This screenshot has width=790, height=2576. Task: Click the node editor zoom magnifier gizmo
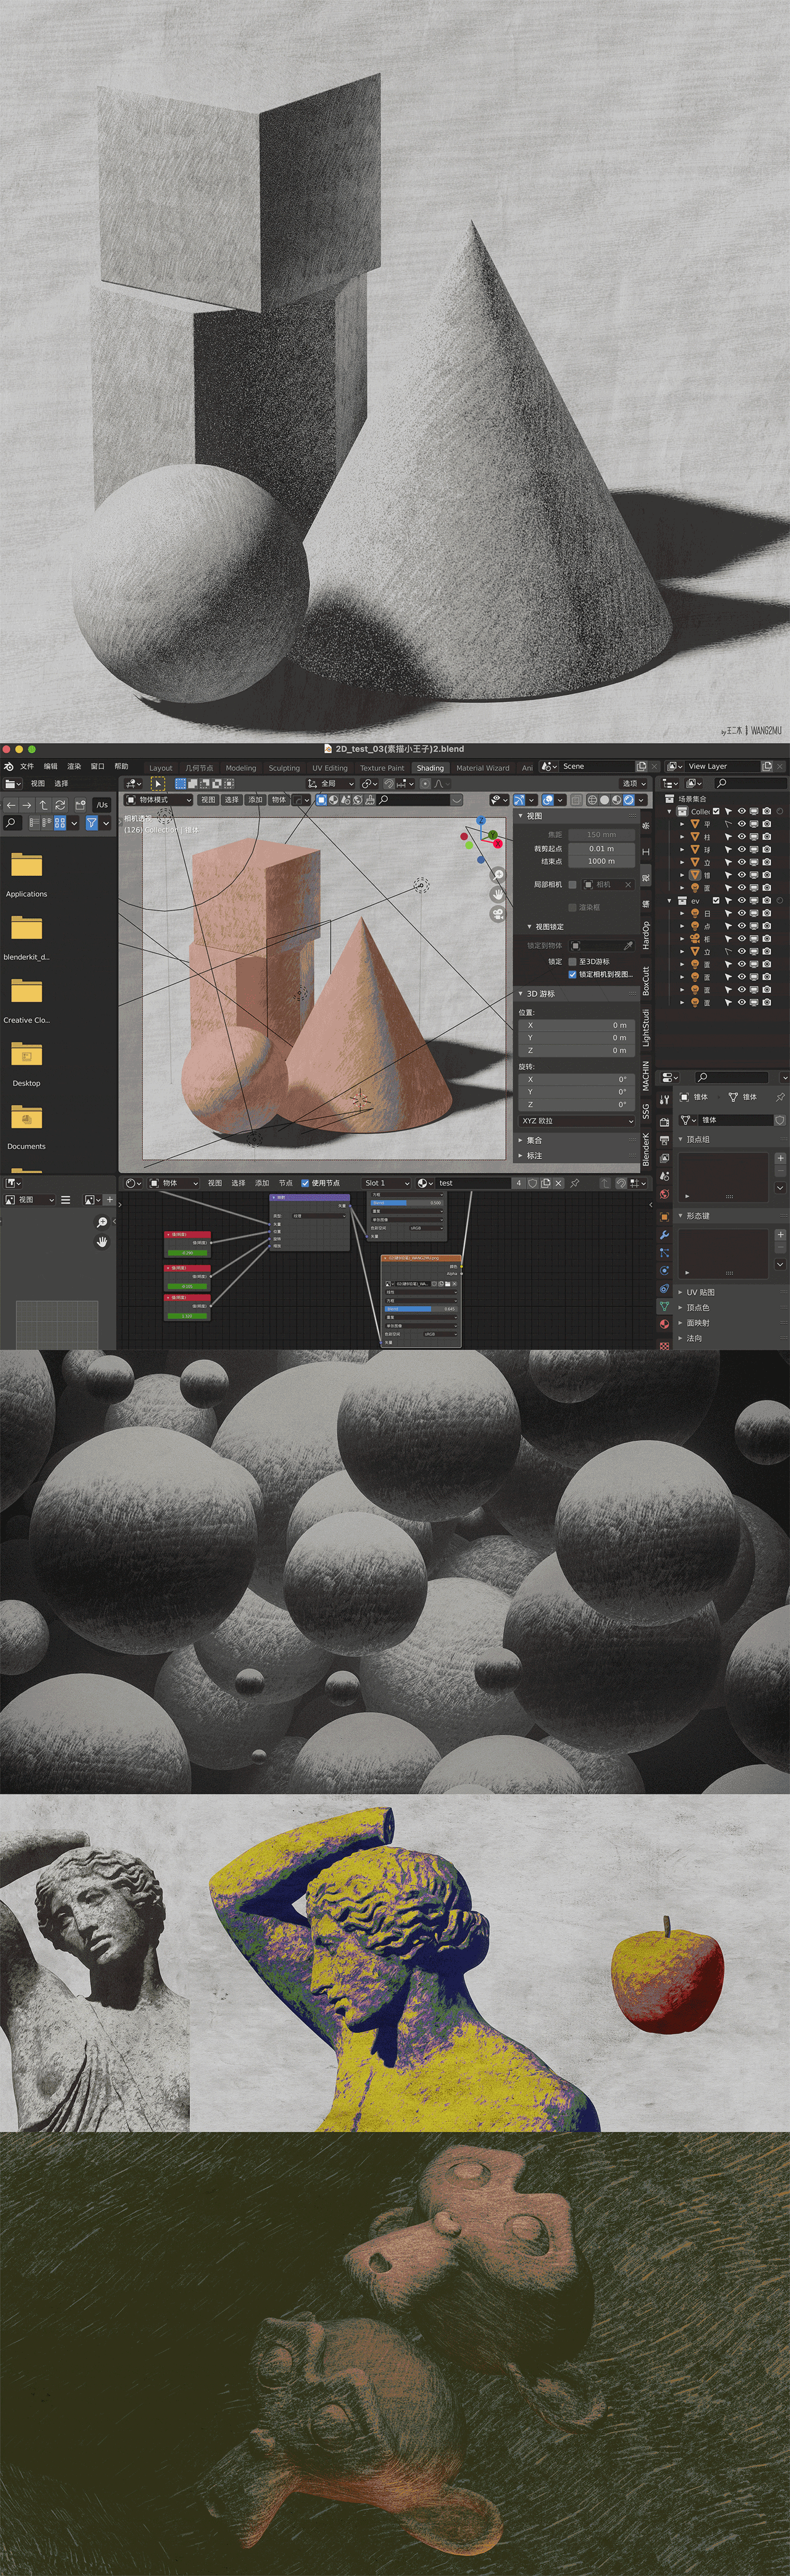(x=102, y=1223)
